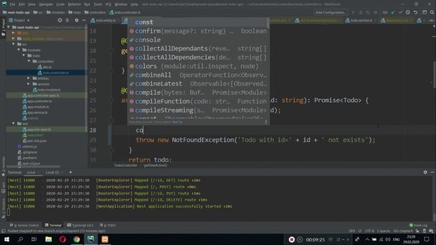Switch to Local terminal session tab
The height and width of the screenshot is (245, 436).
31,172
